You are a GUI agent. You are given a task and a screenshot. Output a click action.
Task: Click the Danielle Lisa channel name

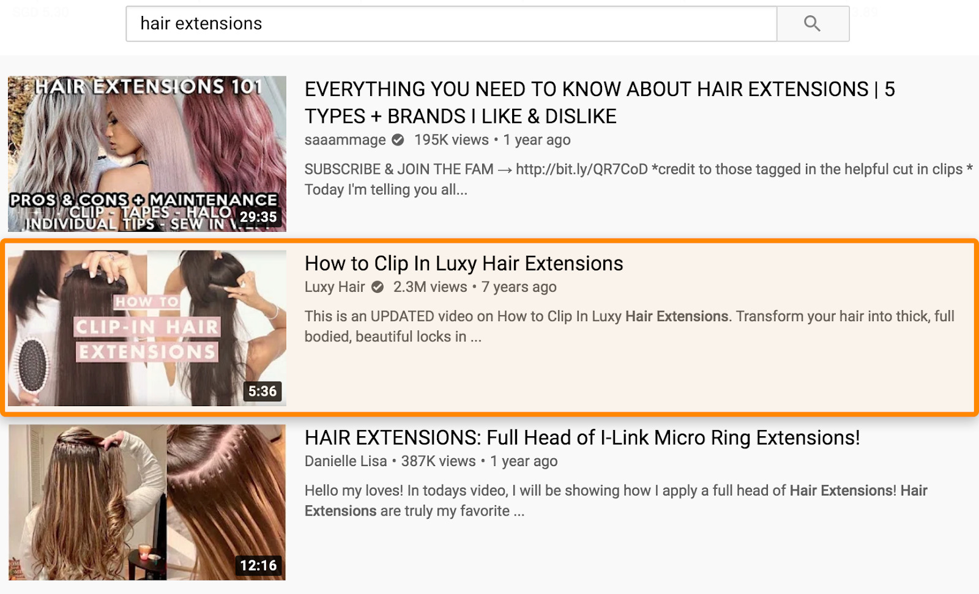pos(345,461)
